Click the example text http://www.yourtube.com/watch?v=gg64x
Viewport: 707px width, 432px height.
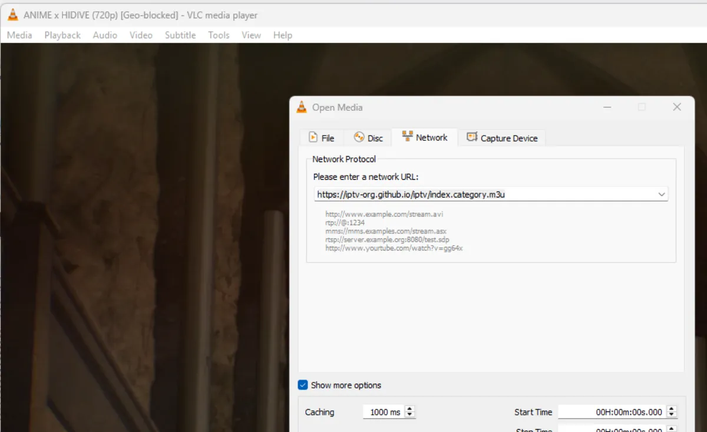point(394,248)
